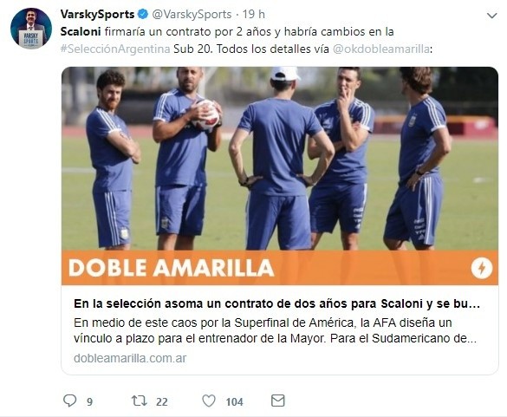
Task: Click the article description text about Superfinal
Action: point(275,330)
